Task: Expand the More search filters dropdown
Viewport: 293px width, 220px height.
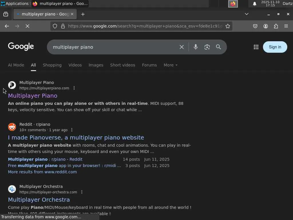Action: (171, 65)
